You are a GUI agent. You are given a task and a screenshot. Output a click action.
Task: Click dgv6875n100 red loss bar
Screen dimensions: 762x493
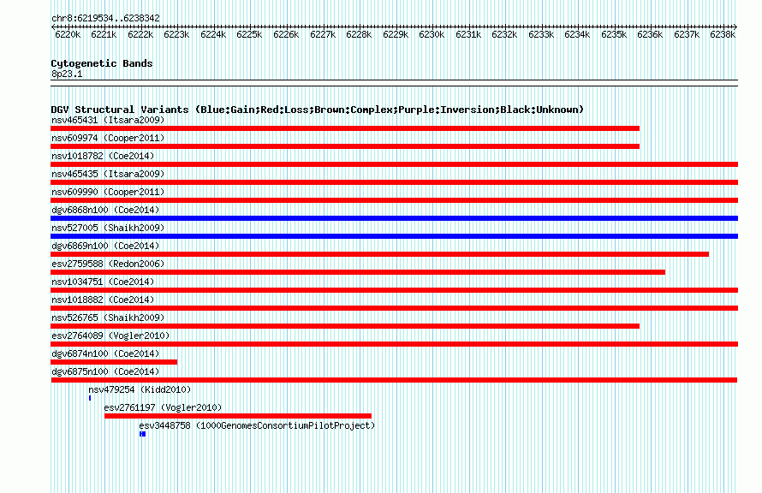tap(394, 380)
